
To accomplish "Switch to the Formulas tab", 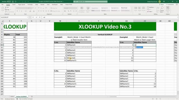I will click(x=30, y=5).
